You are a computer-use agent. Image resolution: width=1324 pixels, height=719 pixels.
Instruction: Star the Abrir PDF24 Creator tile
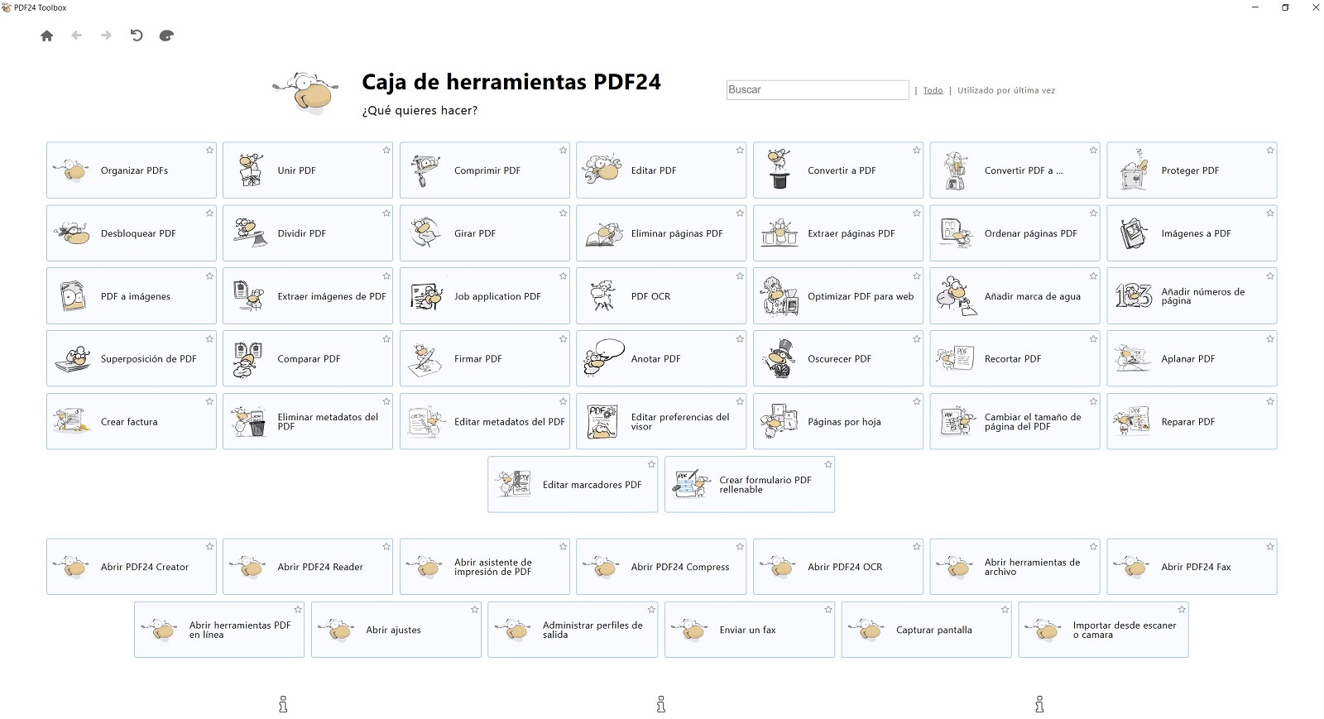209,547
